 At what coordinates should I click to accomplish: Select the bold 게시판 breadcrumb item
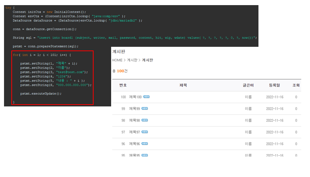(x=147, y=60)
